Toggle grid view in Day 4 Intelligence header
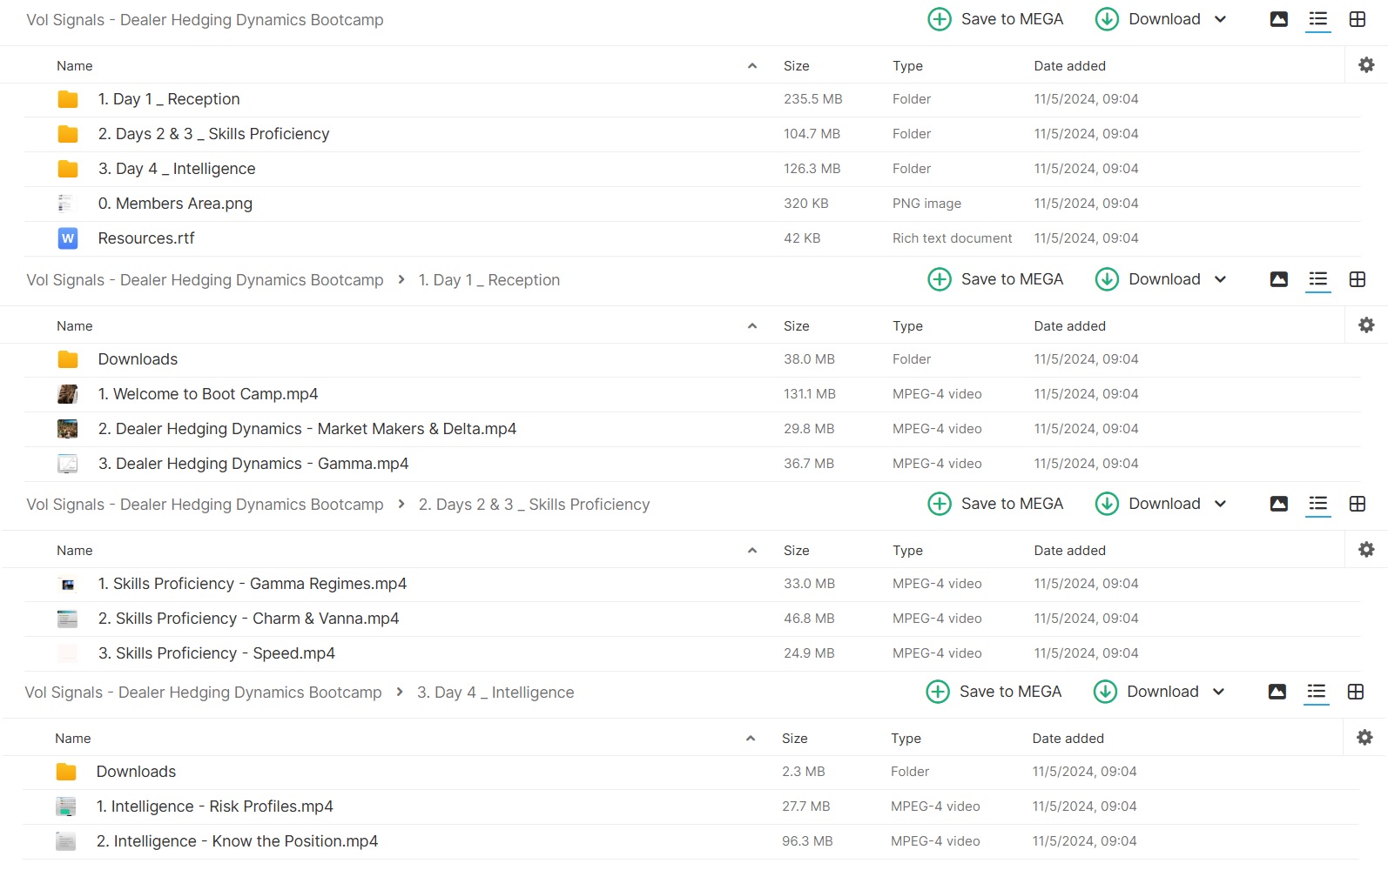This screenshot has width=1388, height=870. (1355, 692)
